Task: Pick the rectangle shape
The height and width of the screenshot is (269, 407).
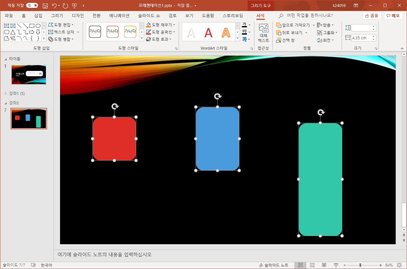Action: click(x=32, y=26)
